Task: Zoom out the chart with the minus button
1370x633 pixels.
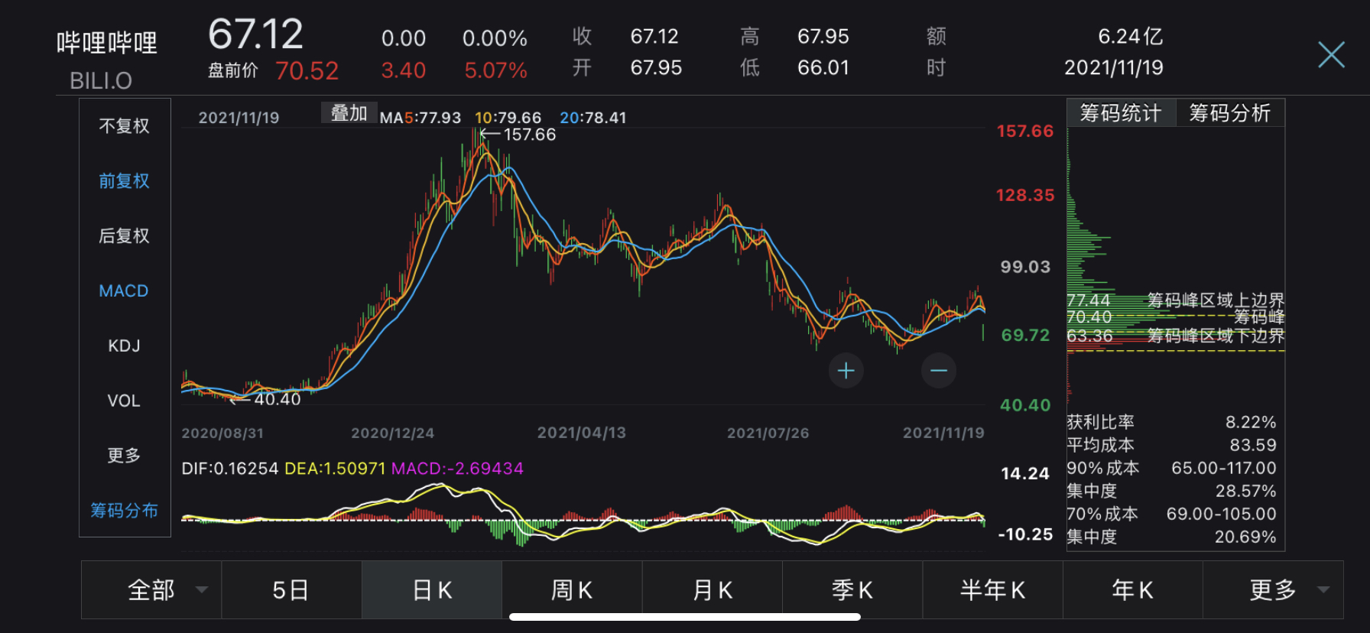Action: pyautogui.click(x=938, y=371)
